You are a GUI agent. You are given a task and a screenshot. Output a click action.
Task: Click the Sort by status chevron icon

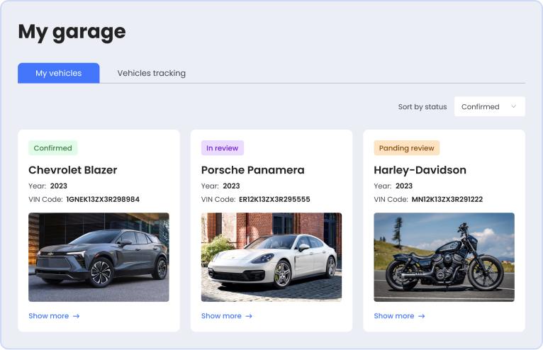tap(514, 107)
